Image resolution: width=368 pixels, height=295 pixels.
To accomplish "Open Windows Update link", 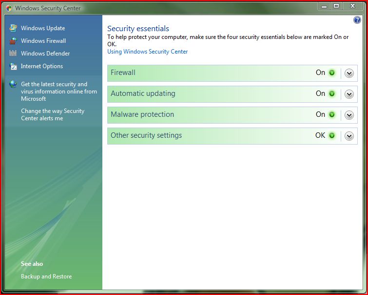I will click(43, 28).
